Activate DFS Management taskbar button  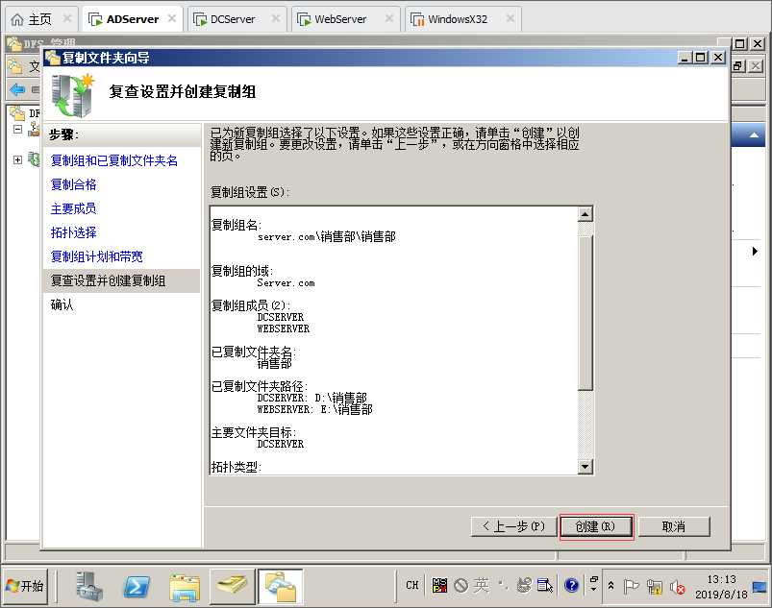(281, 586)
